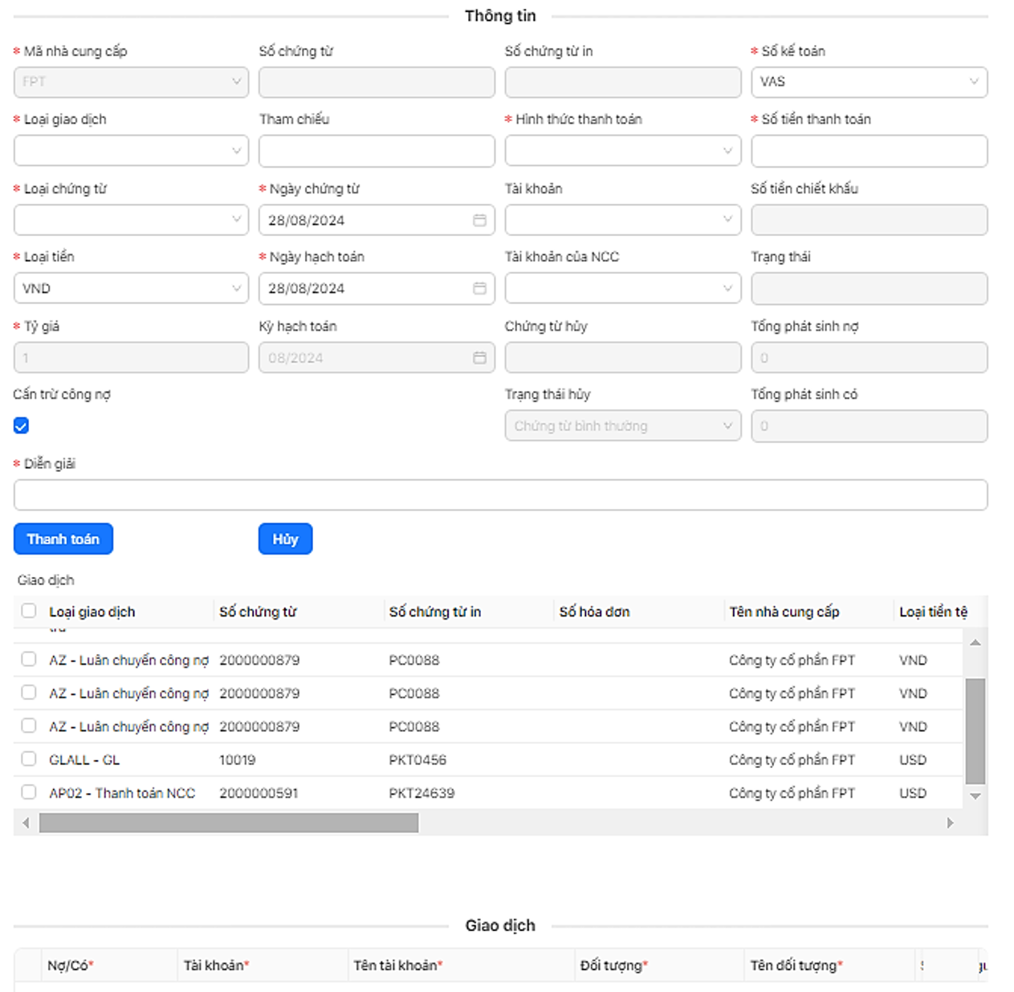Open the Sổ kế toán VAS dropdown
This screenshot has height=992, width=1014.
[x=869, y=82]
